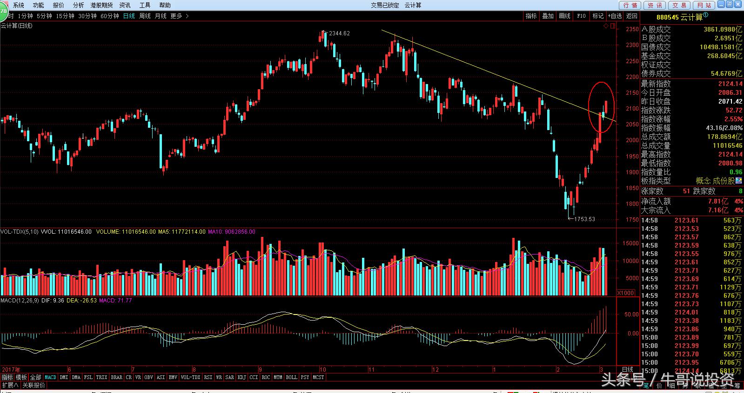Click the circled 1 badge next to 云计算
The height and width of the screenshot is (393, 744).
(705, 15)
